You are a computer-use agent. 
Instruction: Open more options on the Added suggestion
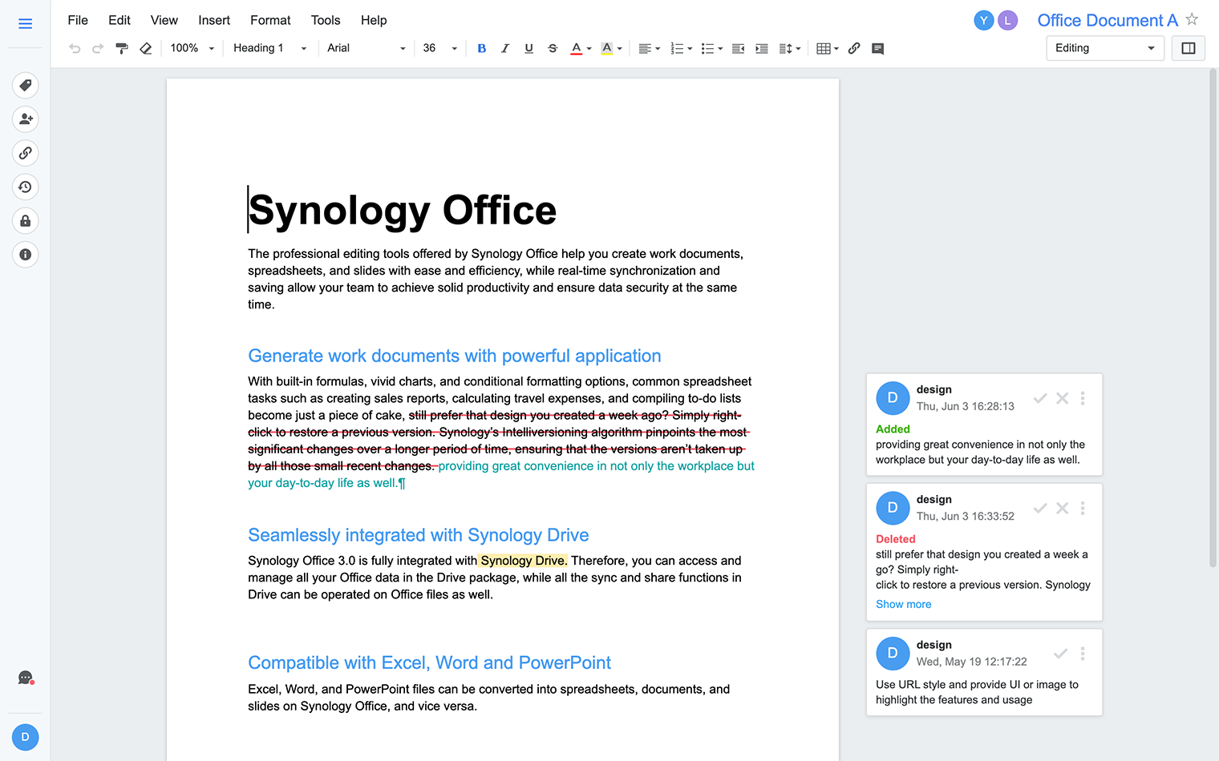[1083, 398]
